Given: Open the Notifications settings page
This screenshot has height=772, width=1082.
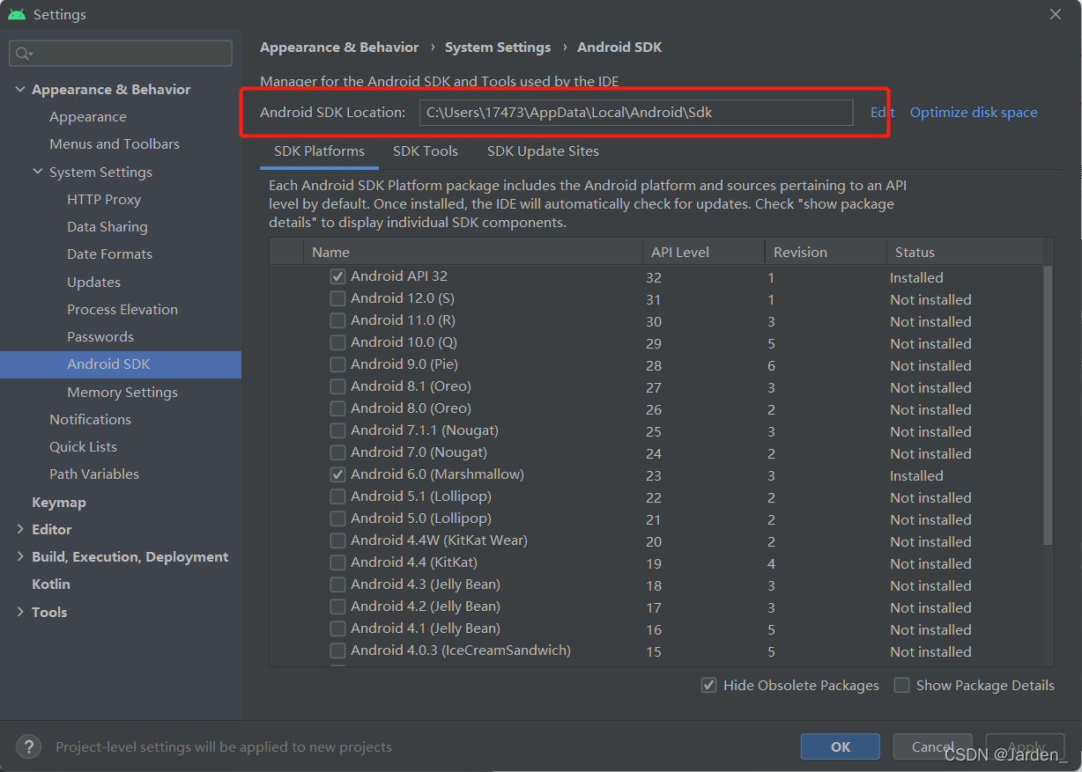Looking at the screenshot, I should (x=90, y=419).
